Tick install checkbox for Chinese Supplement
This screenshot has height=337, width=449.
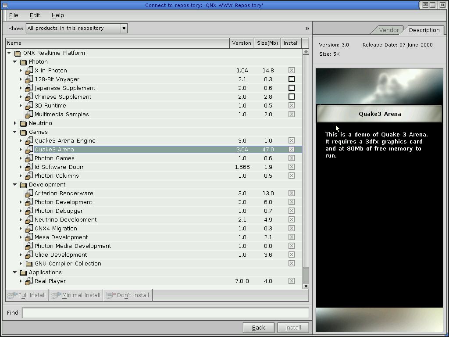pyautogui.click(x=291, y=97)
